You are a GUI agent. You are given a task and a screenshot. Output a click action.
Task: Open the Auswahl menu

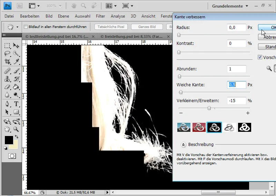coord(82,16)
